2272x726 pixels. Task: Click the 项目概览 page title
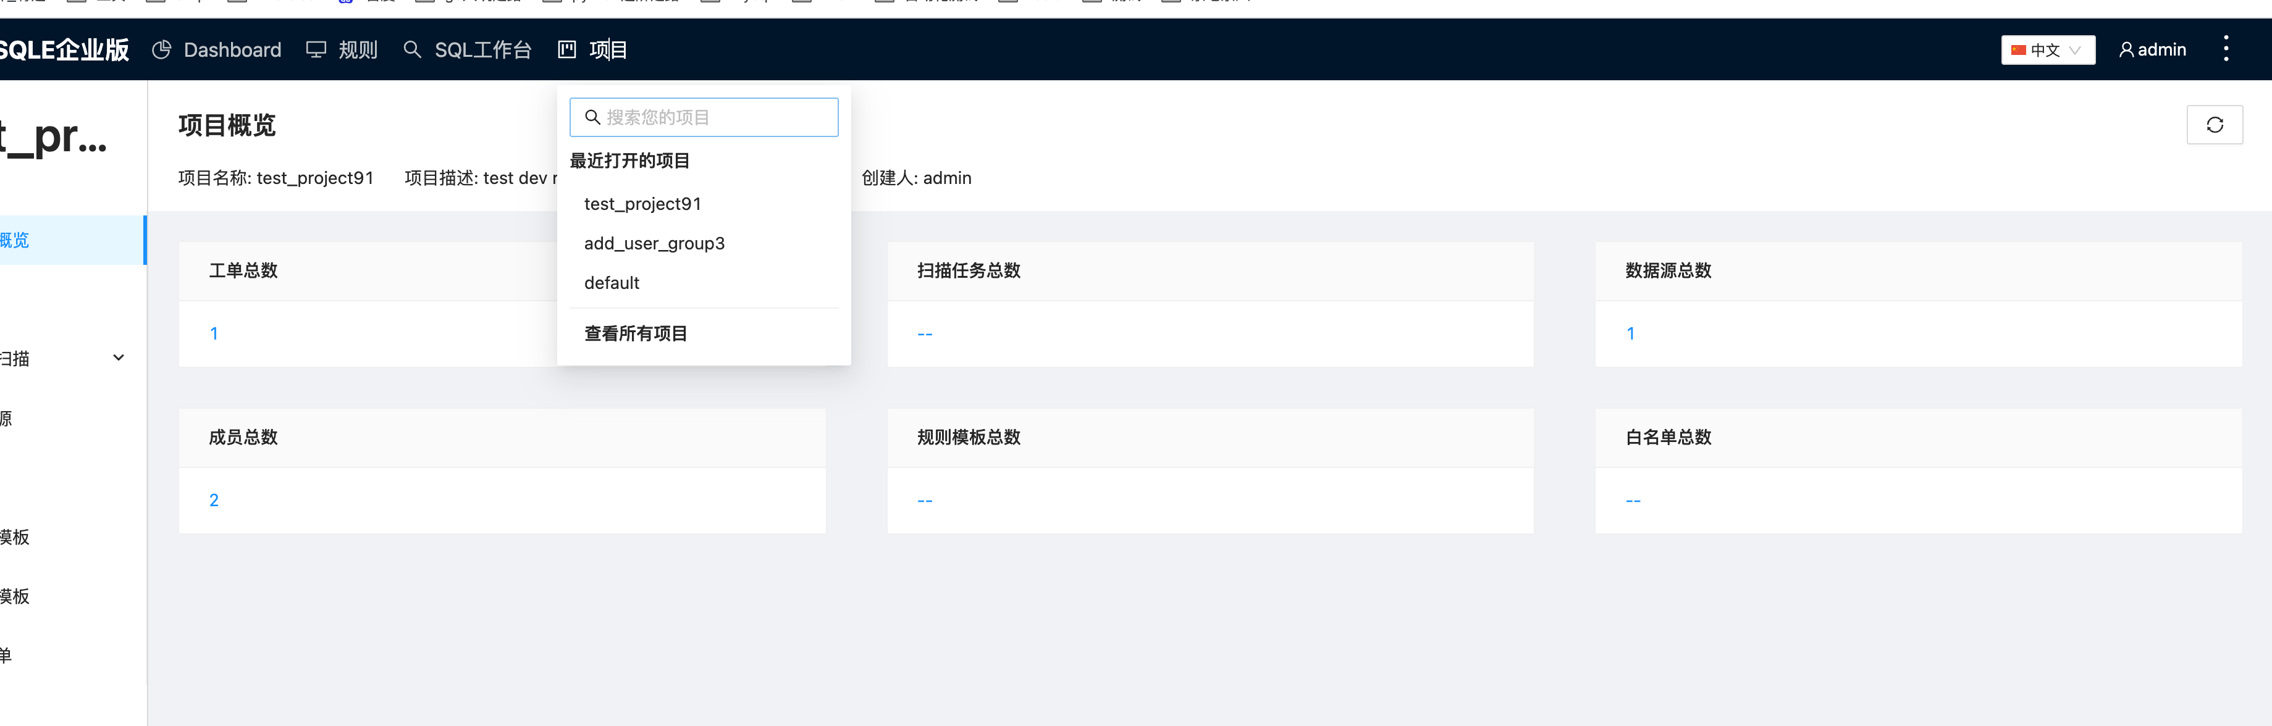point(227,125)
